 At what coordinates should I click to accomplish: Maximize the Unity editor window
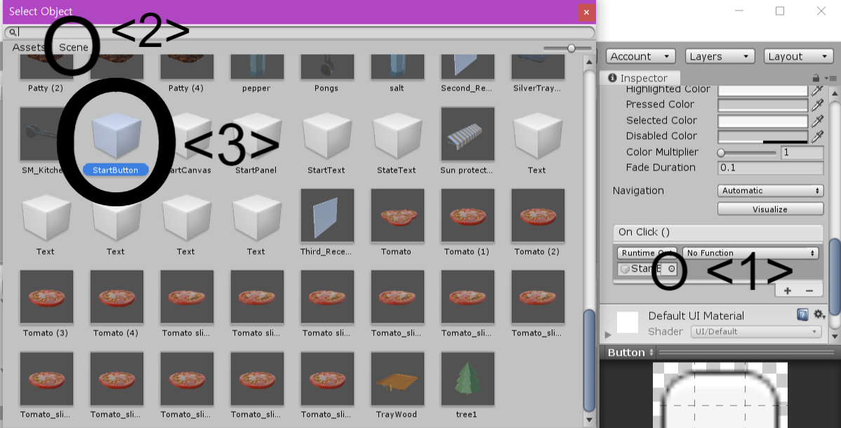(780, 11)
